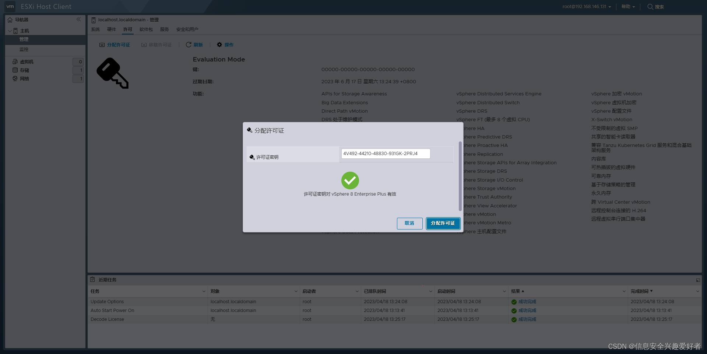
Task: Select 存储 in the navigator
Action: point(25,70)
